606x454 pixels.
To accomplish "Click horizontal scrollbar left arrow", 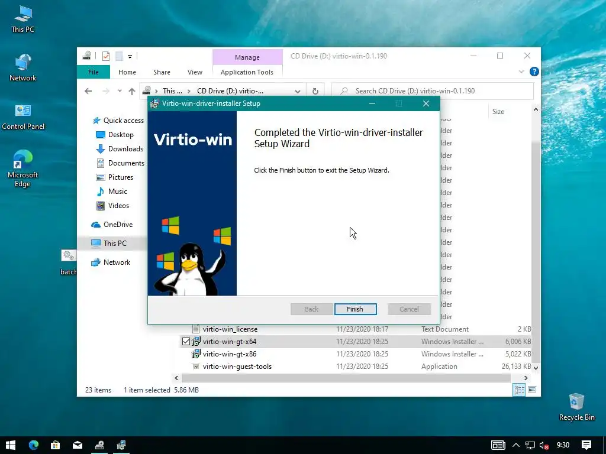I will tap(176, 378).
